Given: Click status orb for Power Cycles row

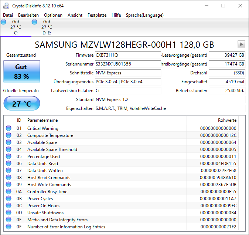Looking at the screenshot, I should [8, 198].
